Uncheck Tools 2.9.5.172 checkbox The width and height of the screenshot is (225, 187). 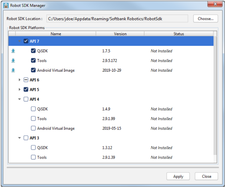tap(33, 60)
